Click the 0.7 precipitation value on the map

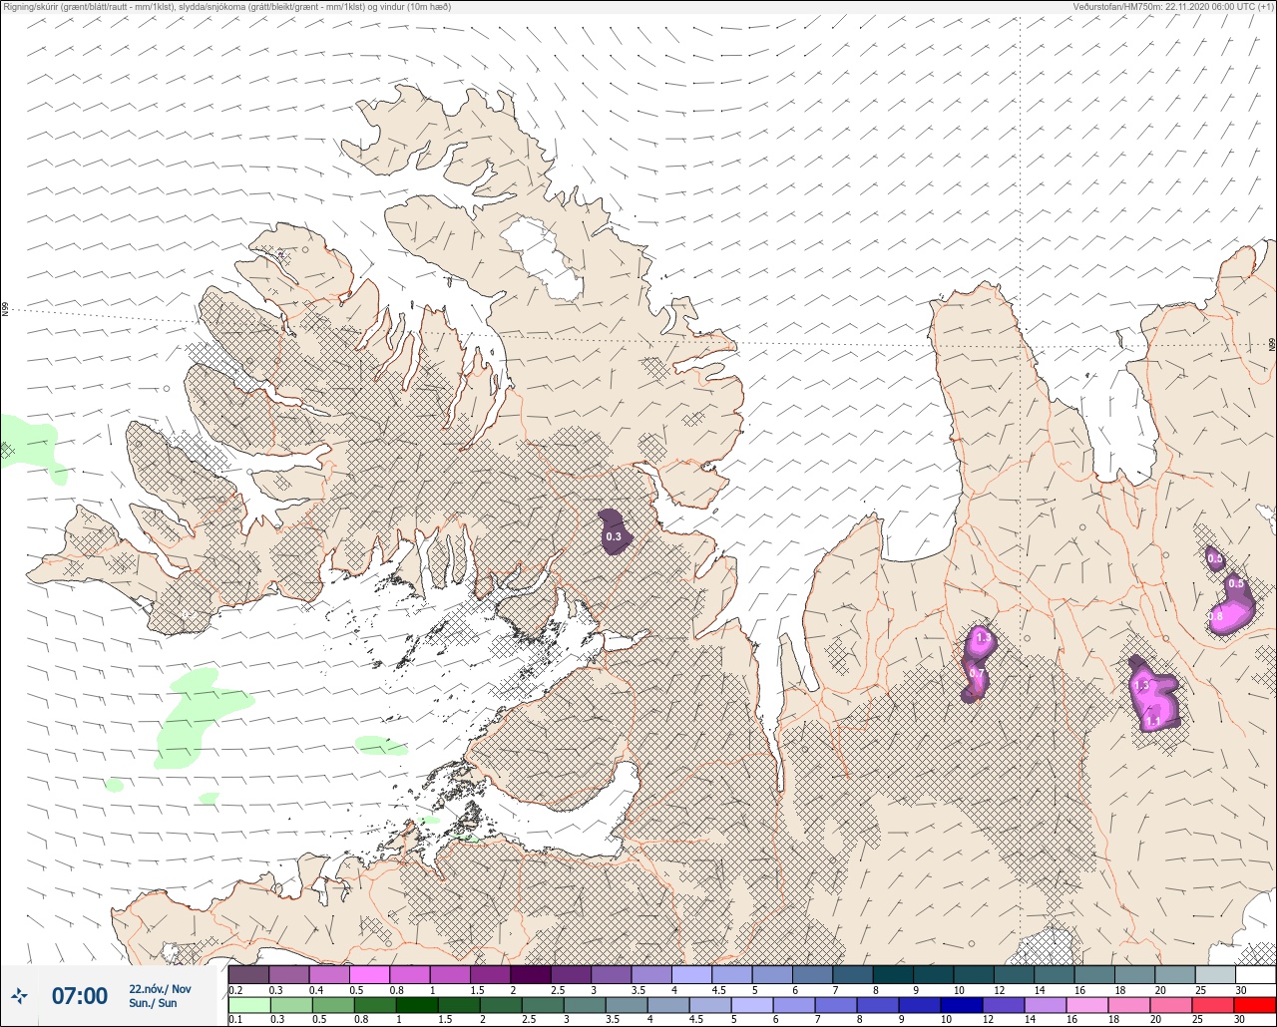(977, 673)
